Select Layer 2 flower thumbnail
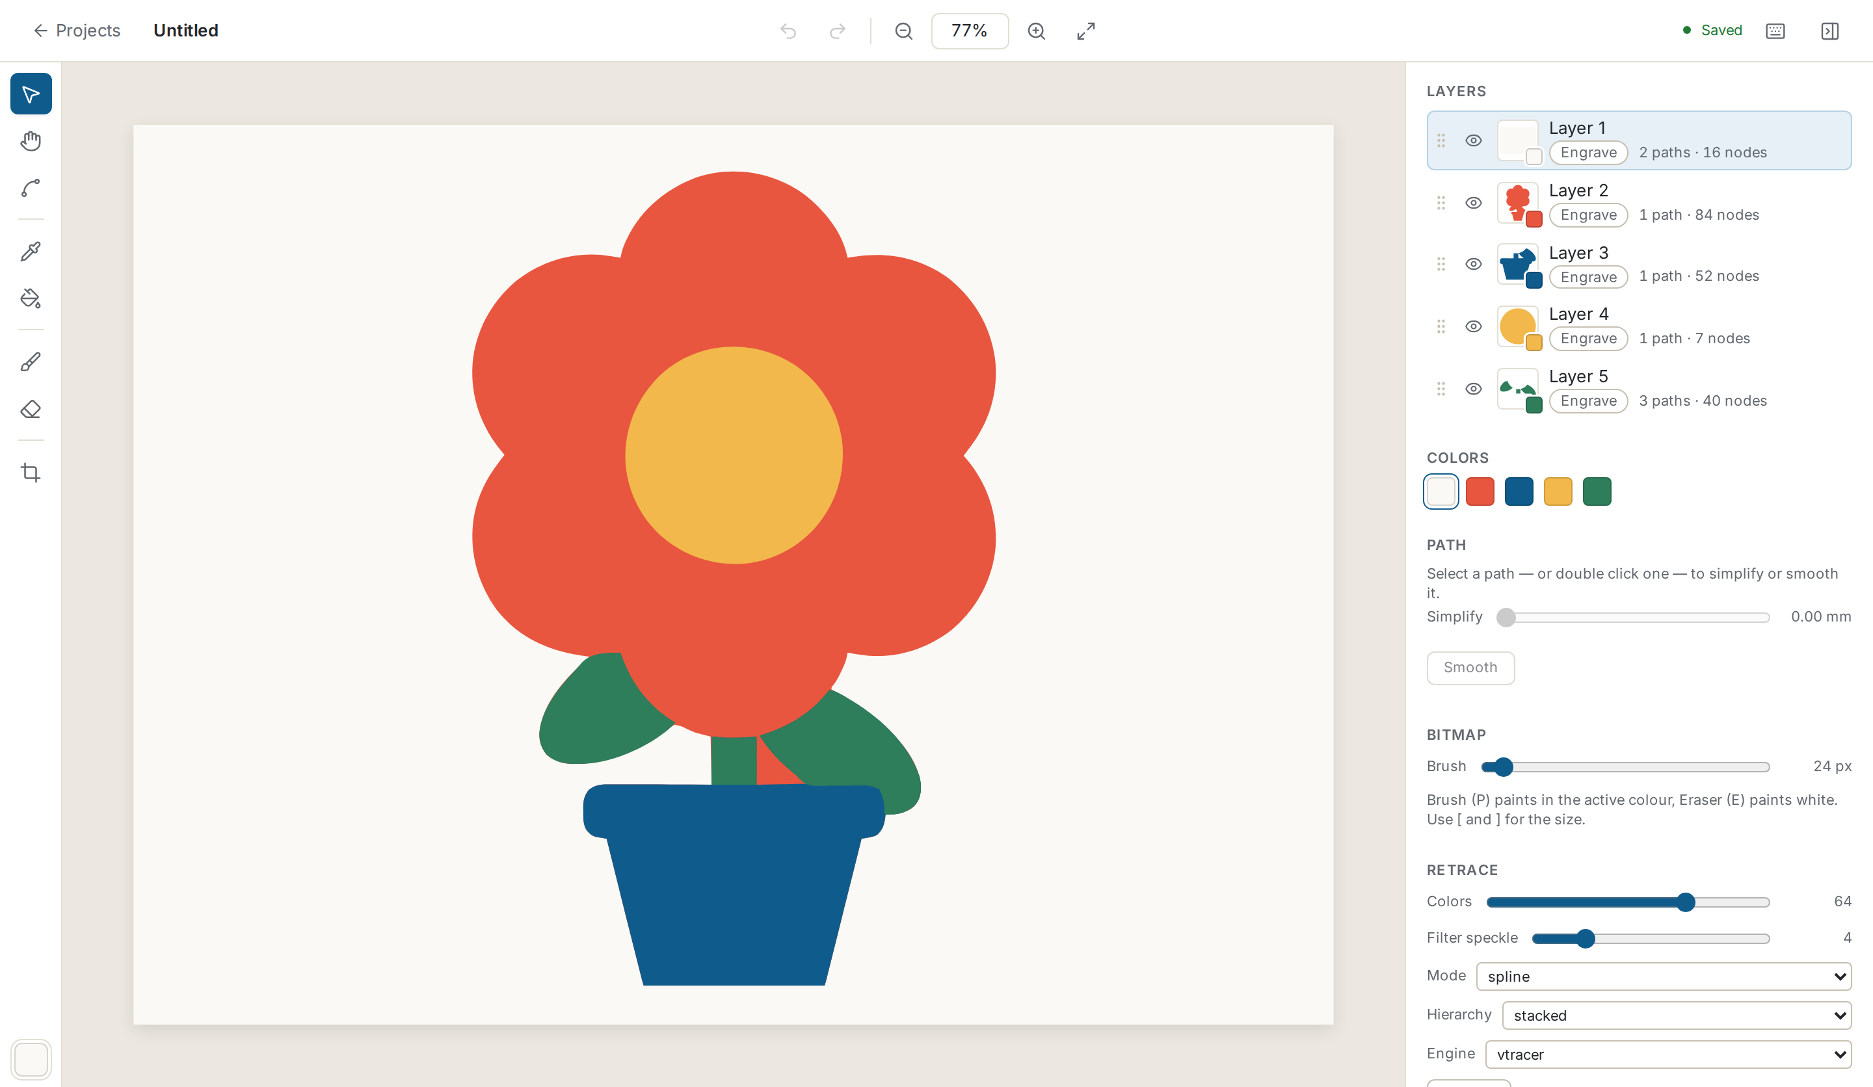The height and width of the screenshot is (1087, 1873). pyautogui.click(x=1518, y=203)
